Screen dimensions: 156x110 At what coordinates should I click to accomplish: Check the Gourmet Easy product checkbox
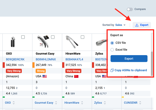click(53, 37)
